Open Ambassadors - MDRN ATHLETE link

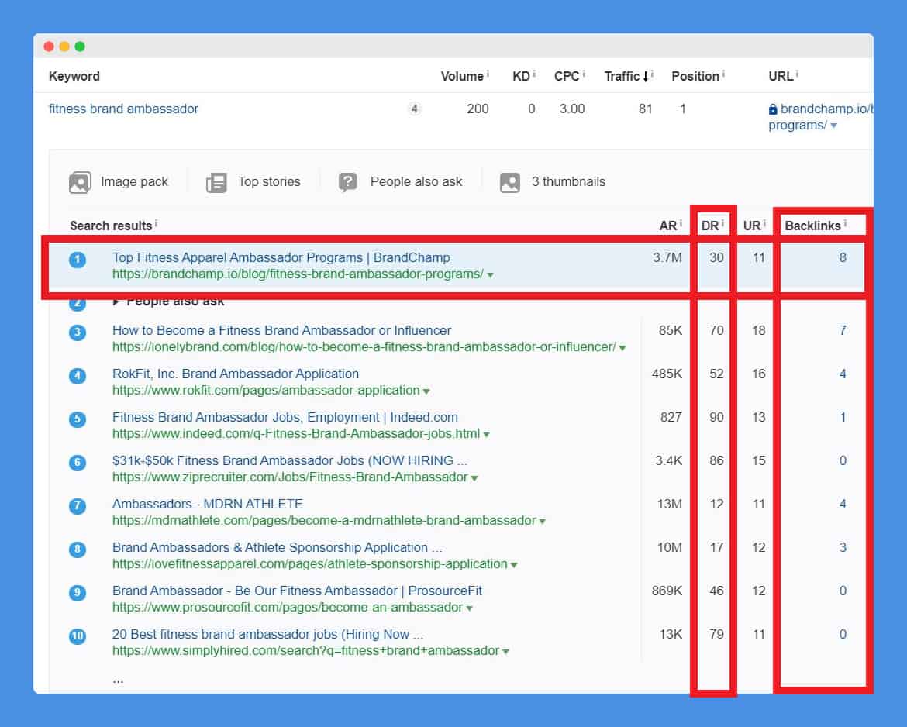pyautogui.click(x=208, y=504)
